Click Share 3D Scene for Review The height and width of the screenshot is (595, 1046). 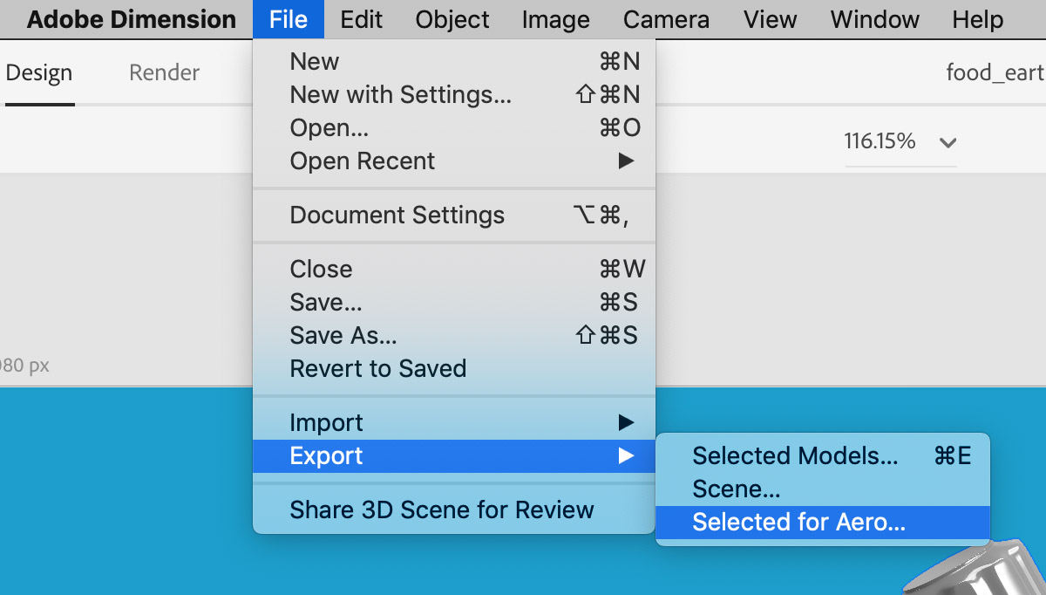coord(442,510)
